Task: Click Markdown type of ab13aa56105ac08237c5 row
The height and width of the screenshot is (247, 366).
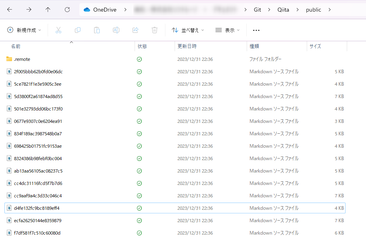Action: tap(274, 171)
